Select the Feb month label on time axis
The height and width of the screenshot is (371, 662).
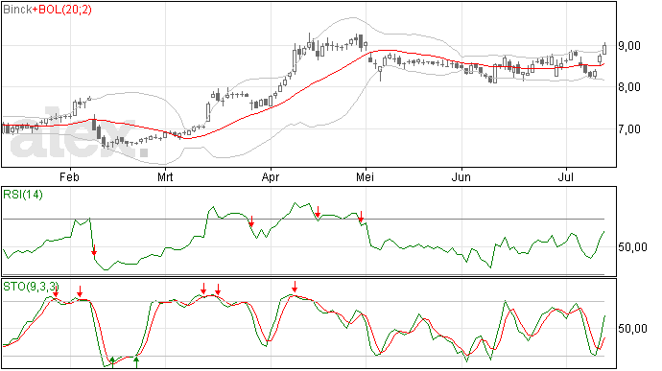coord(69,176)
